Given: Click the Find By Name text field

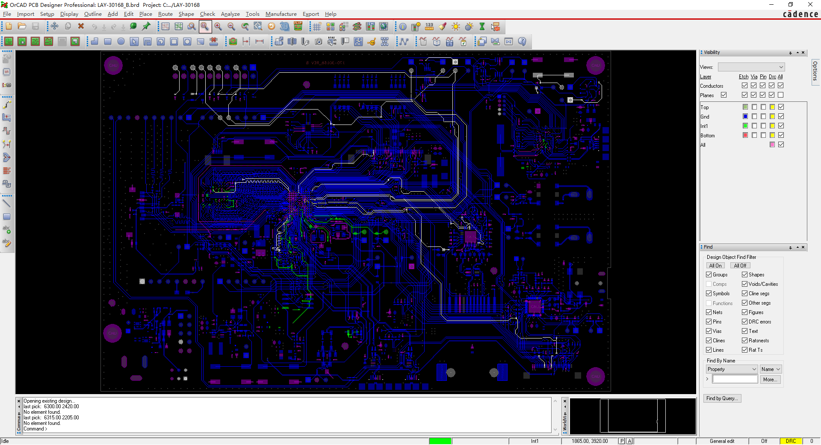Looking at the screenshot, I should (735, 380).
